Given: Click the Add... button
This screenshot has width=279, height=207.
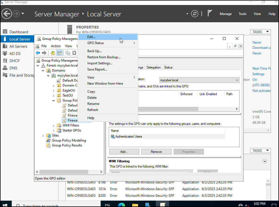Looking at the screenshot, I should (x=124, y=152).
